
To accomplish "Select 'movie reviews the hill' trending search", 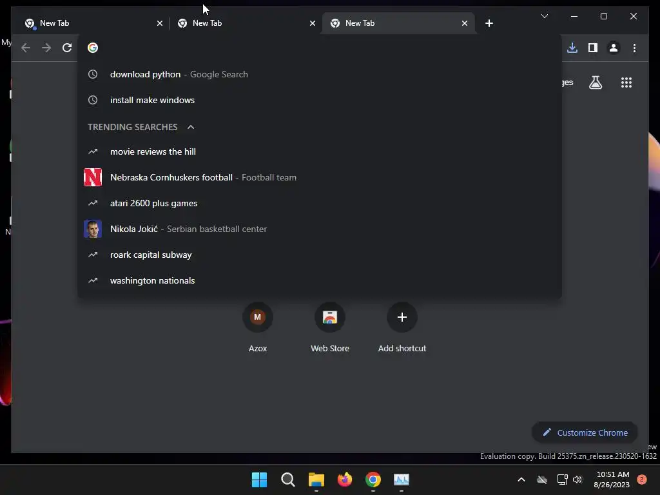I will coord(320,151).
